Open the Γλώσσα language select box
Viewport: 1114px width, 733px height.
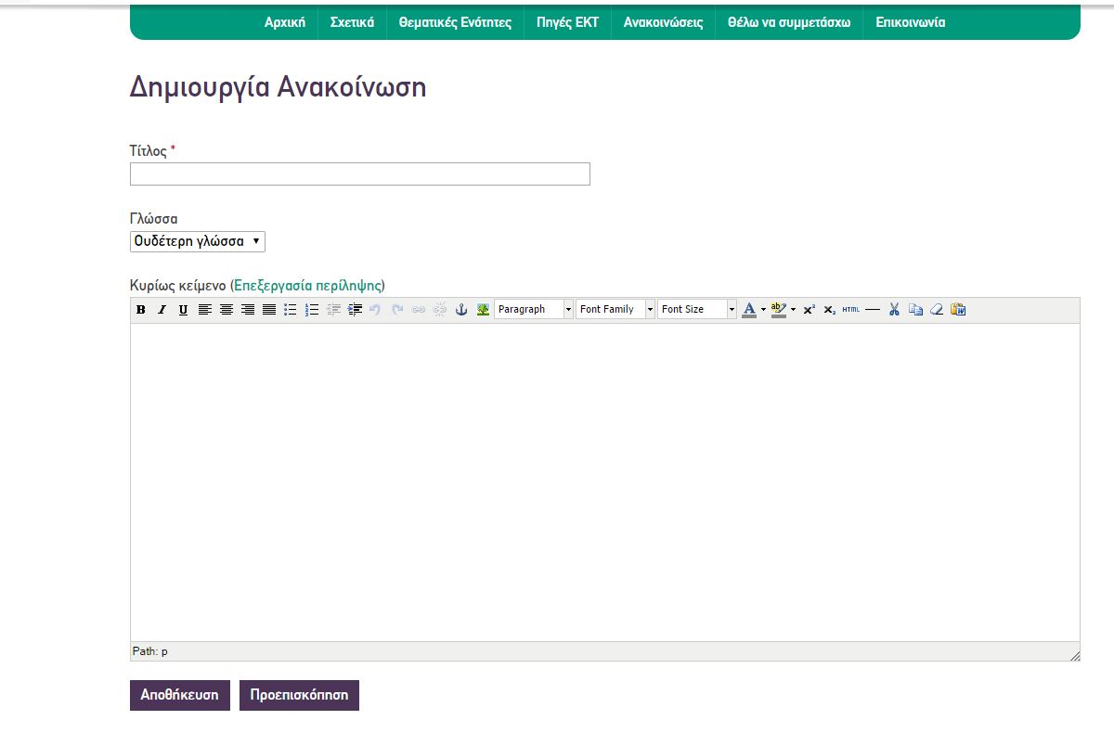198,241
